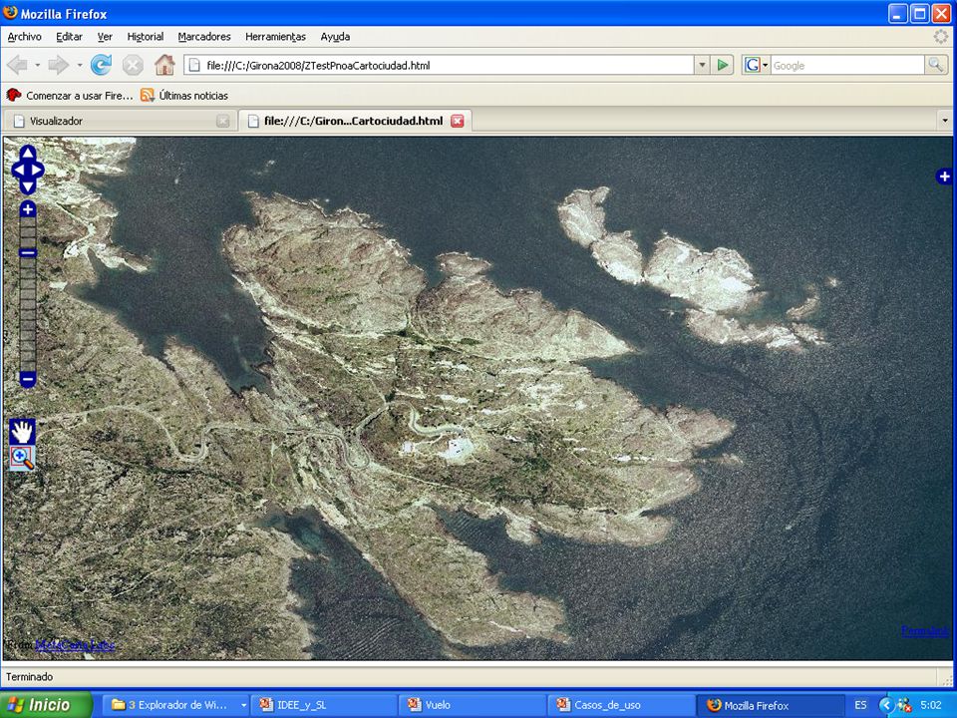957x718 pixels.
Task: Switch to the Vuelo taskbar window
Action: click(474, 705)
